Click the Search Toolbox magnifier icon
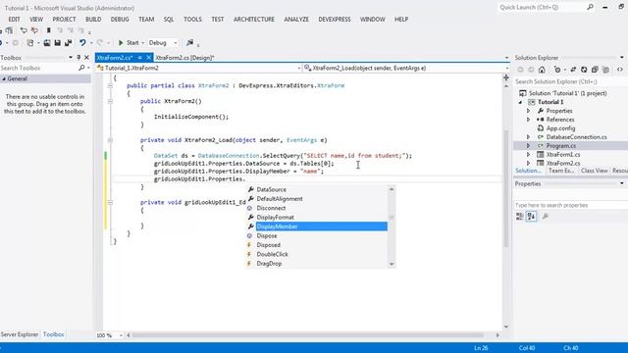This screenshot has width=628, height=353. coord(81,68)
